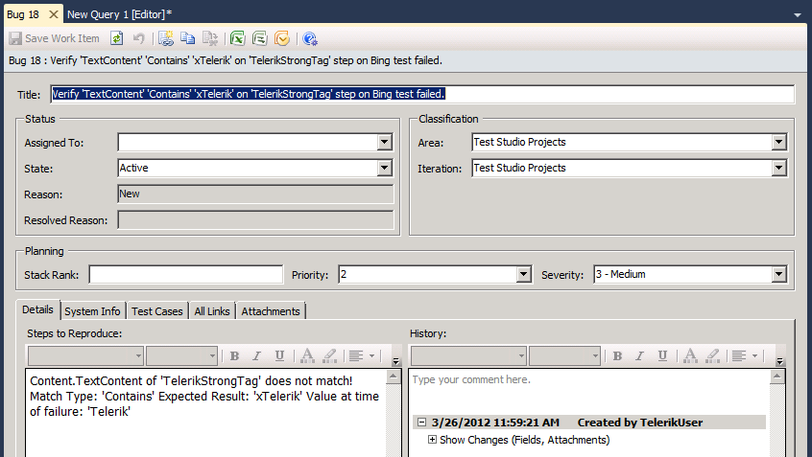Select the System Info tab

(93, 311)
